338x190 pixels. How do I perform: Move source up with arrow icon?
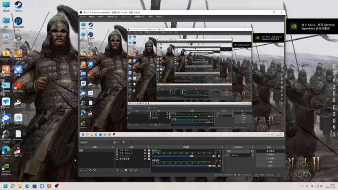[x=131, y=170]
